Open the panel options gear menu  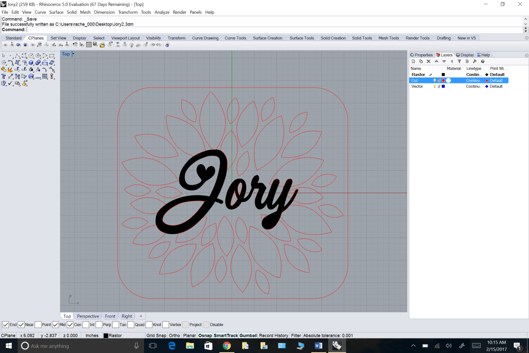click(x=526, y=55)
